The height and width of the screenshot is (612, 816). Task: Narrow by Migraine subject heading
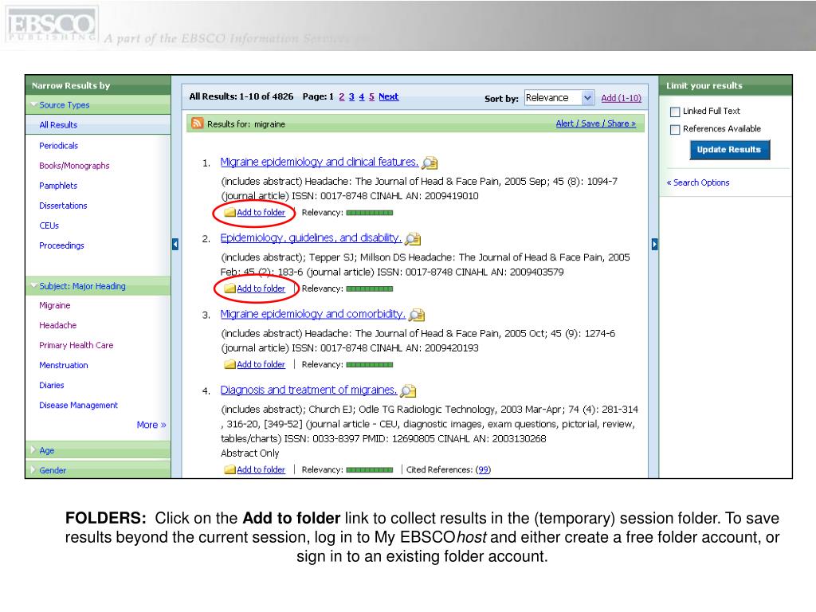55,305
